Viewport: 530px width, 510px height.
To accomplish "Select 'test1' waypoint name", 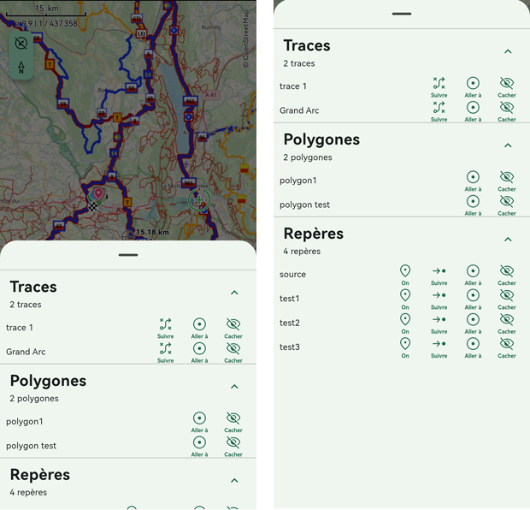I will (x=289, y=299).
